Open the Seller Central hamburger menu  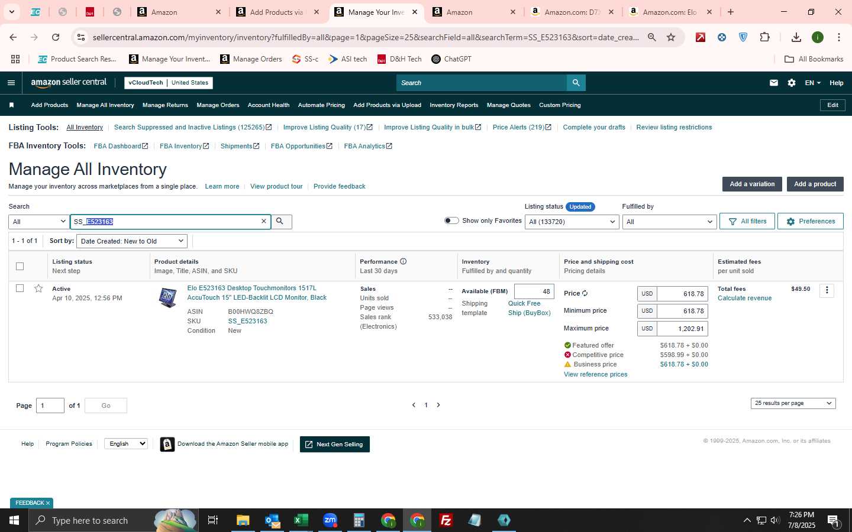pyautogui.click(x=11, y=83)
